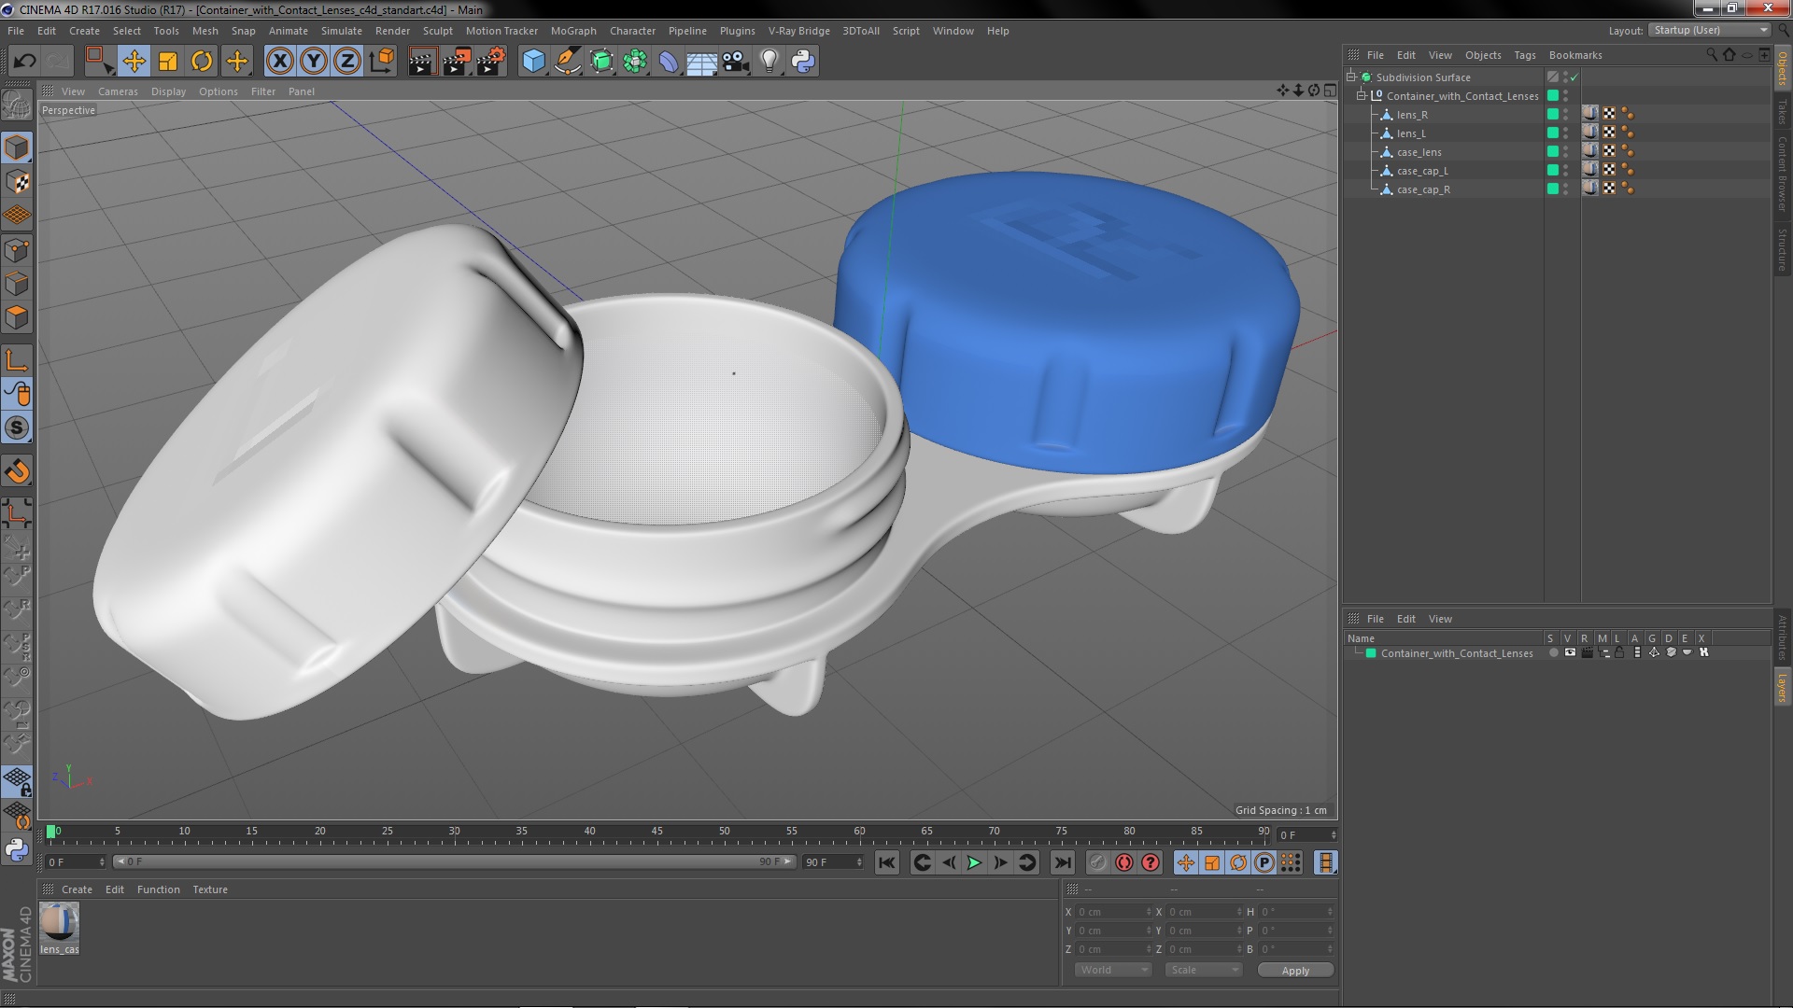Click the Camera object icon
Screen dimensions: 1793x1008
(x=735, y=62)
